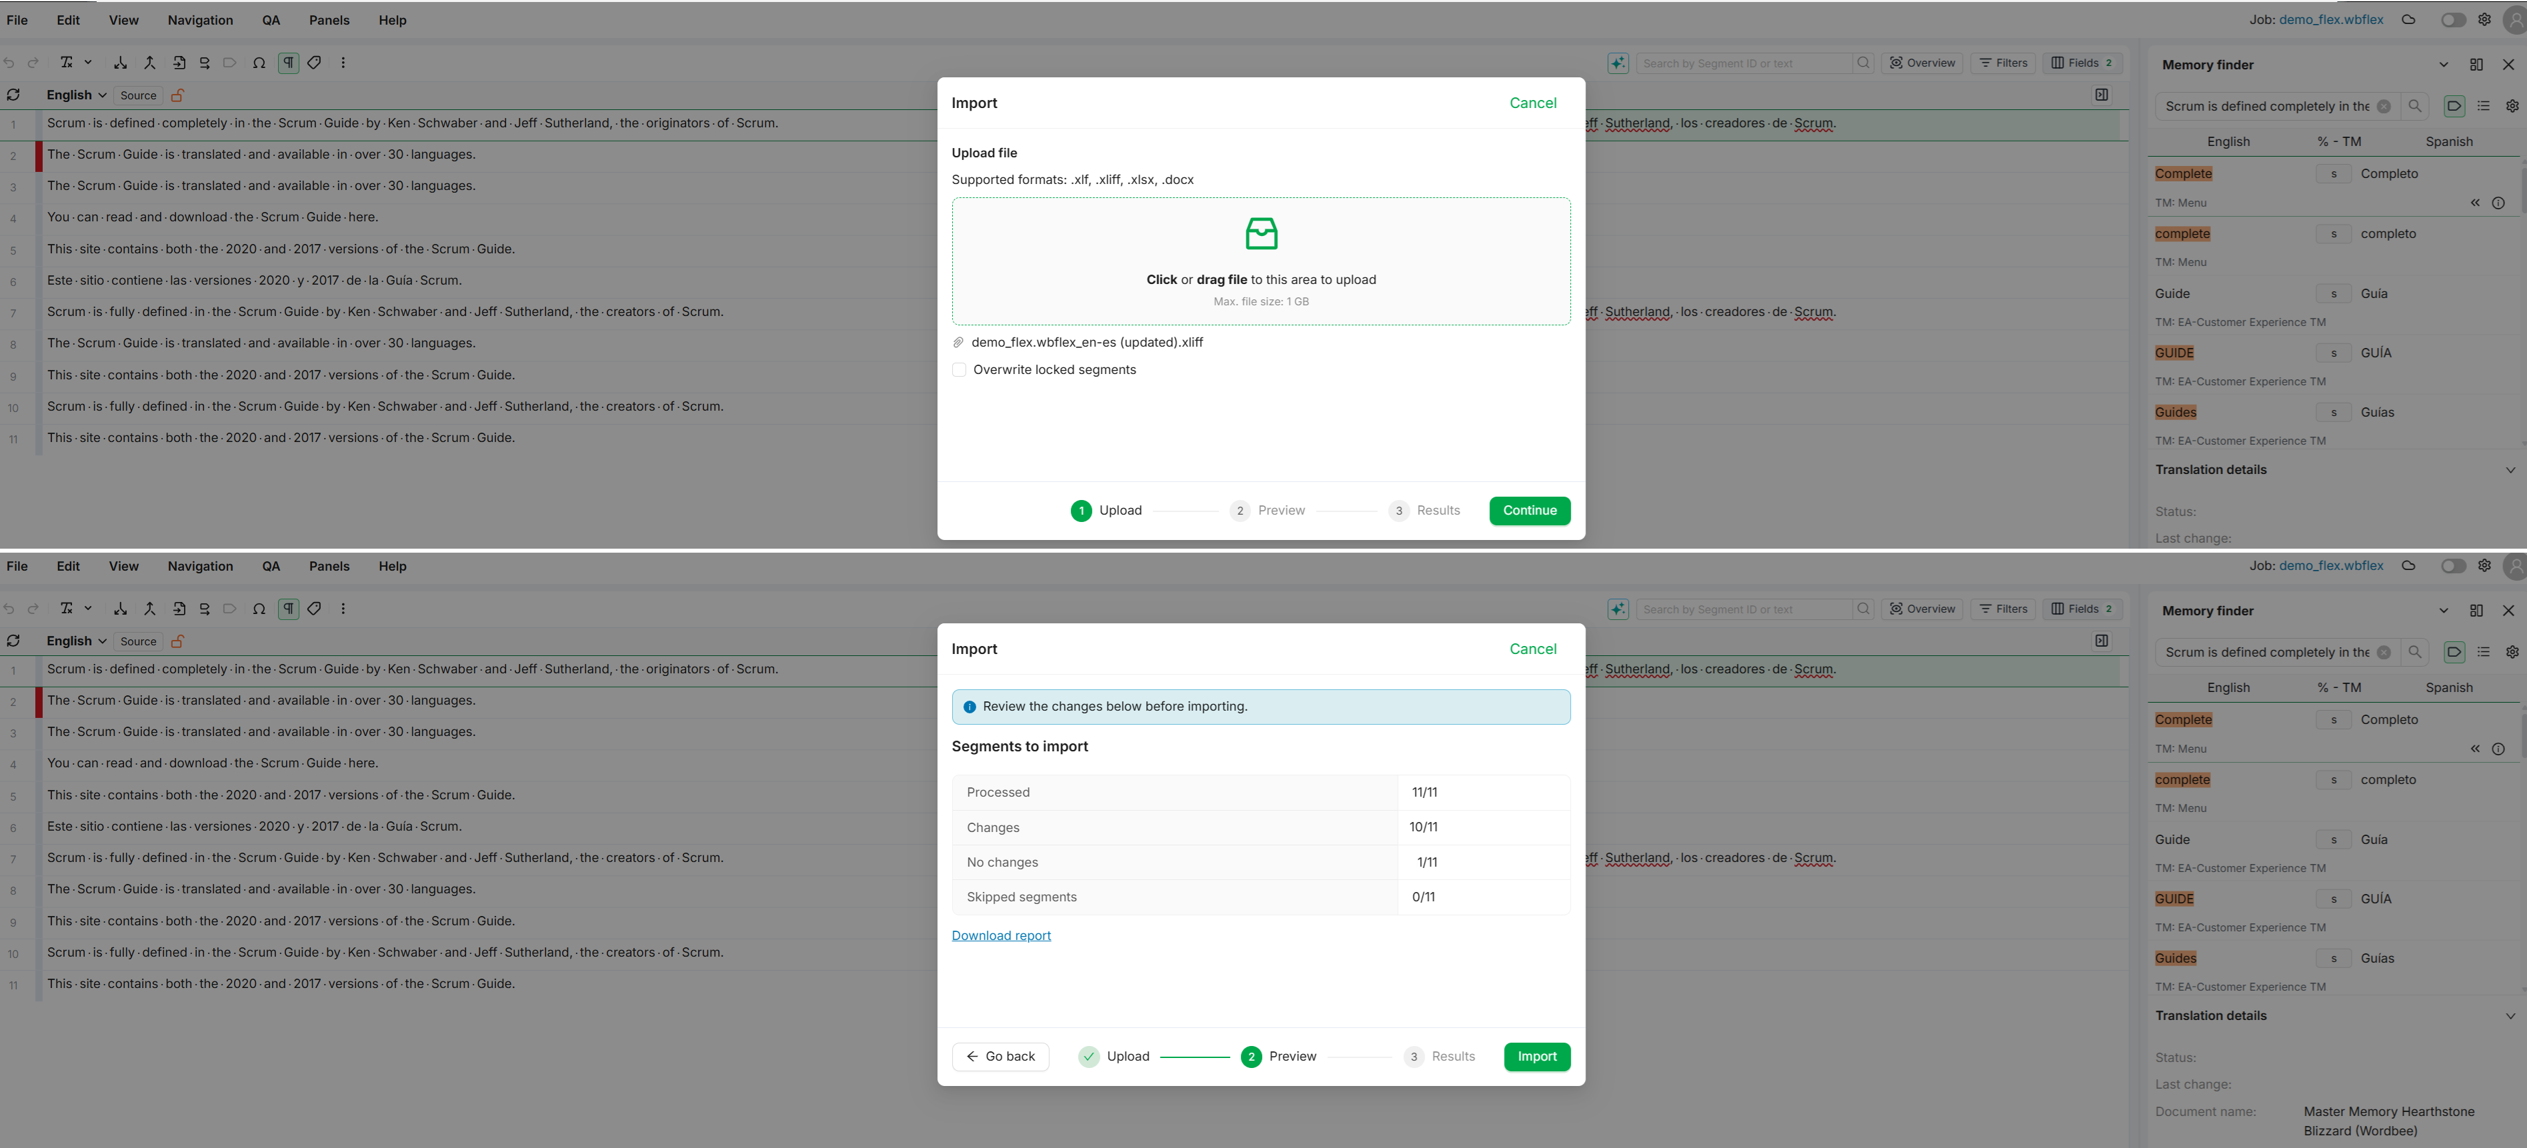Expand Memory finder chevron in Upload-step window
The height and width of the screenshot is (1148, 2527).
2444,65
